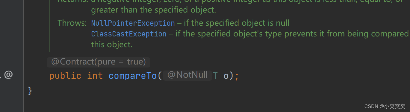Image resolution: width=410 pixels, height=112 pixels.
Task: Click the empty gutter area beside the closing brace
Action: (x=11, y=91)
